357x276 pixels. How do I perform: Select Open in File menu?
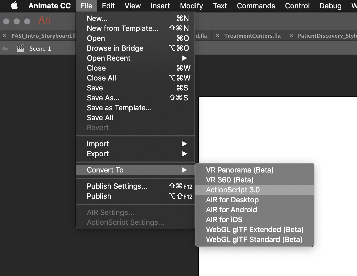click(135, 38)
